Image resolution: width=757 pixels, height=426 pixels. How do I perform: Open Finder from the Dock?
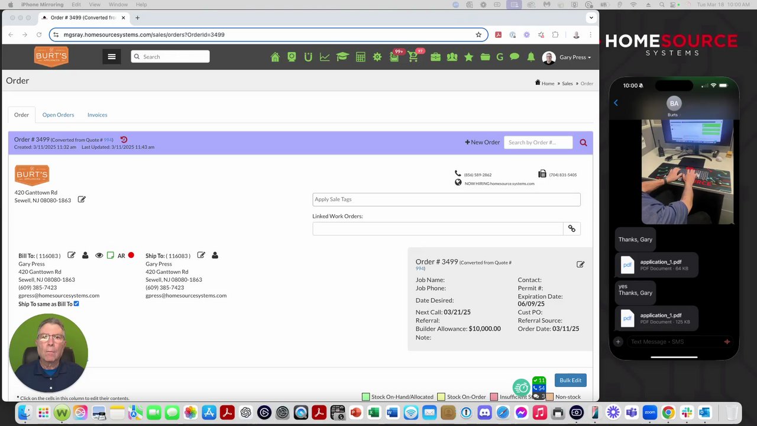coord(24,412)
